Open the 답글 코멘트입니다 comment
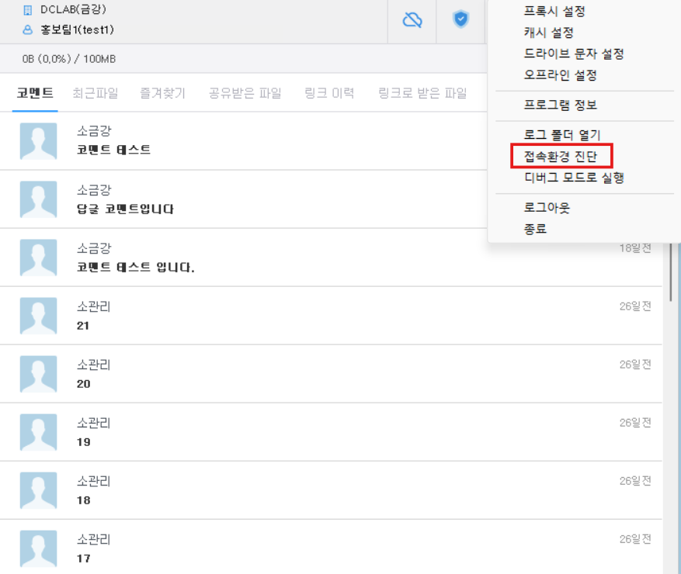681x574 pixels. tap(125, 209)
